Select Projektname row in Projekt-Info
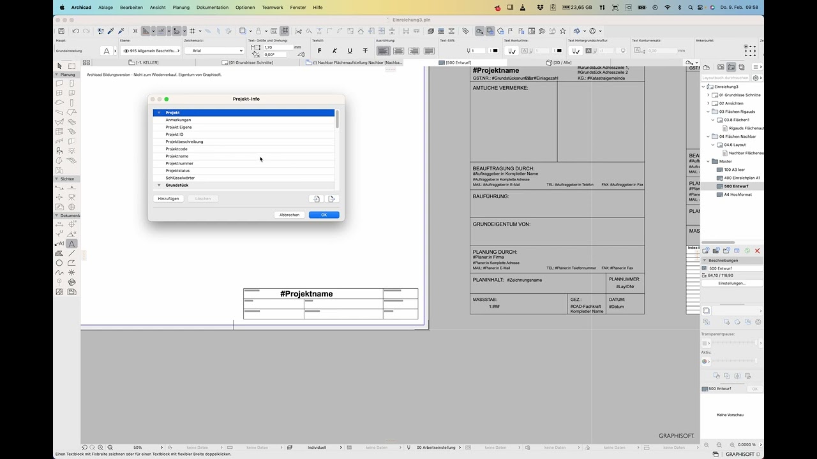The image size is (817, 459). (244, 156)
